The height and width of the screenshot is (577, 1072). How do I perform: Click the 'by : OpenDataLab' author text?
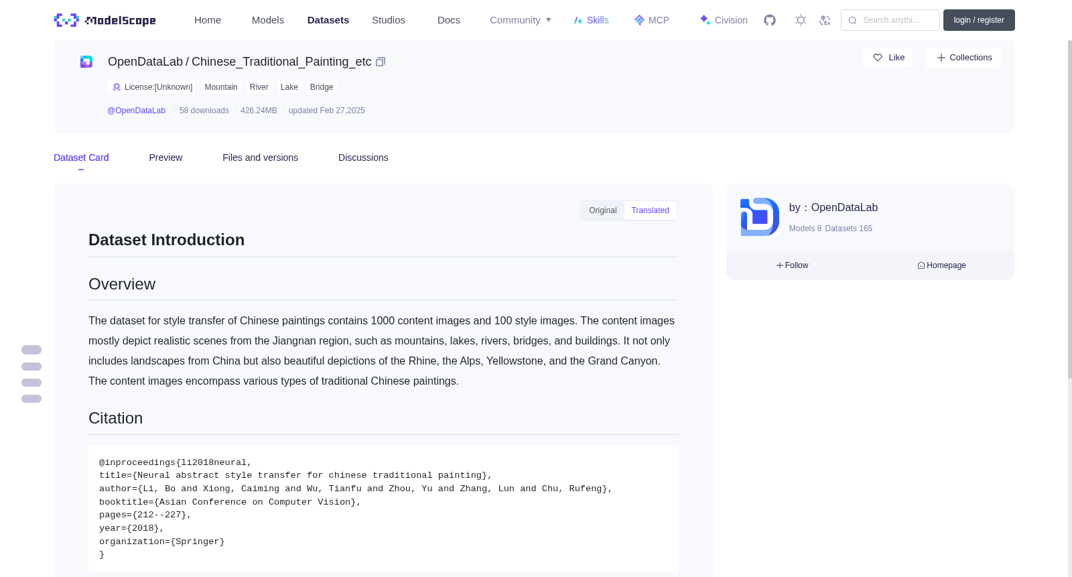click(833, 208)
